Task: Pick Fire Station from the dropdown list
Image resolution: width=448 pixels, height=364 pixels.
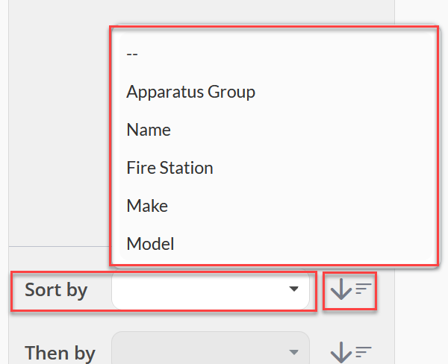Action: (x=169, y=168)
